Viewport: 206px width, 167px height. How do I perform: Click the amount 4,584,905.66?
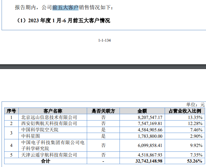[150, 130]
